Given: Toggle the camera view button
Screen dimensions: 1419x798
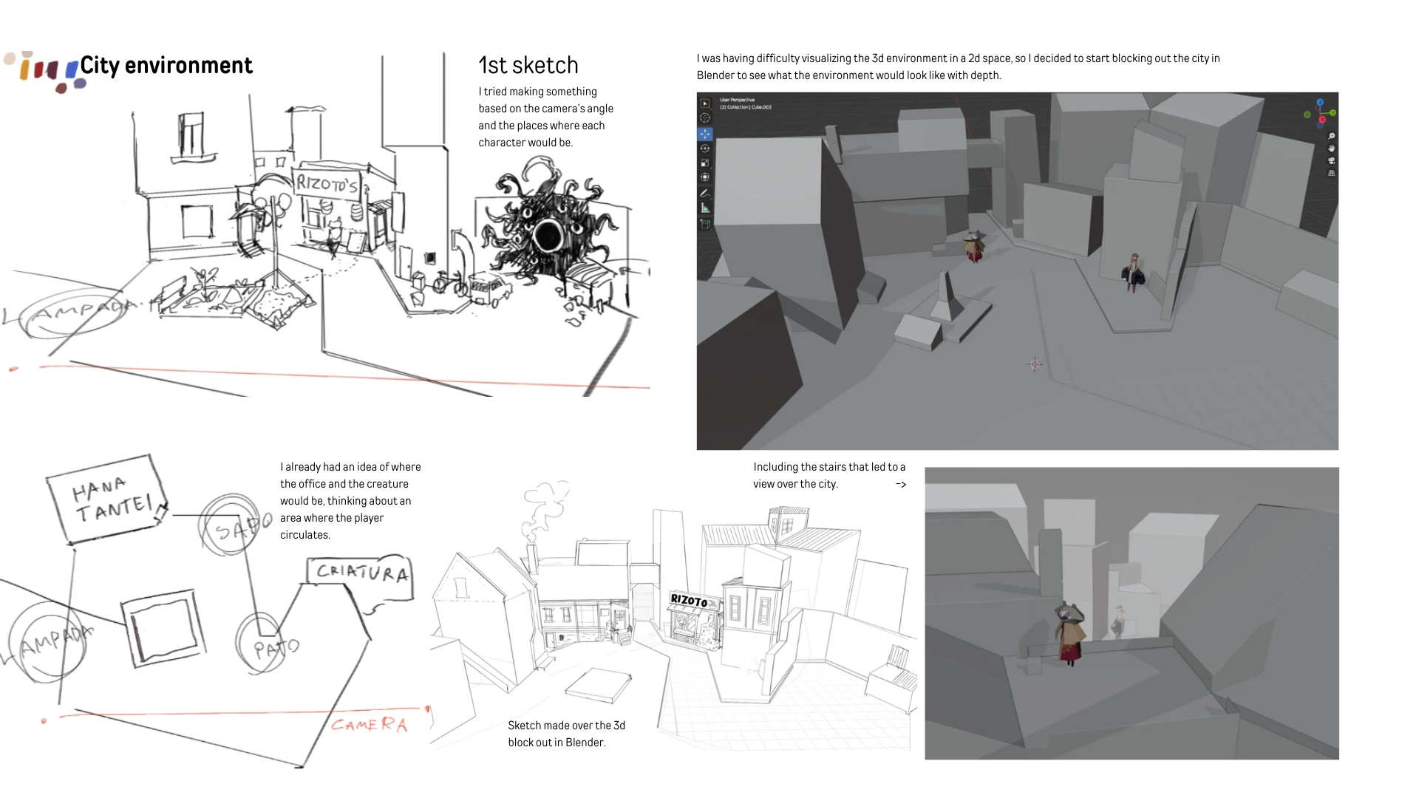Looking at the screenshot, I should pos(1332,160).
